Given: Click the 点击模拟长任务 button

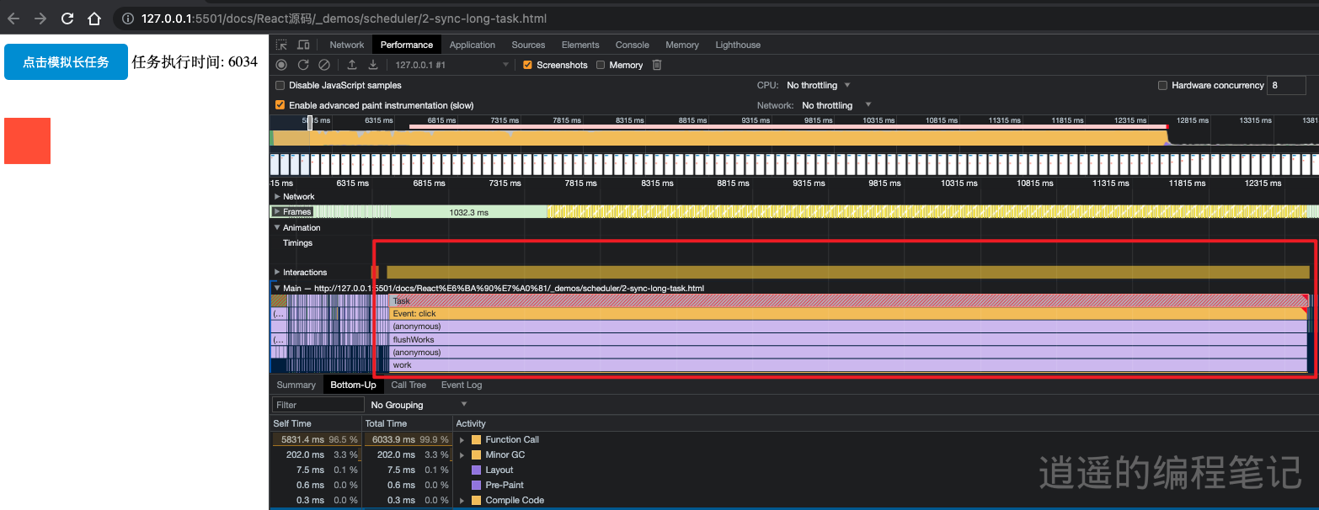Looking at the screenshot, I should (66, 62).
